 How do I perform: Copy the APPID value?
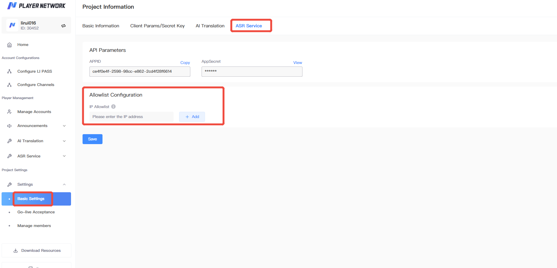185,63
